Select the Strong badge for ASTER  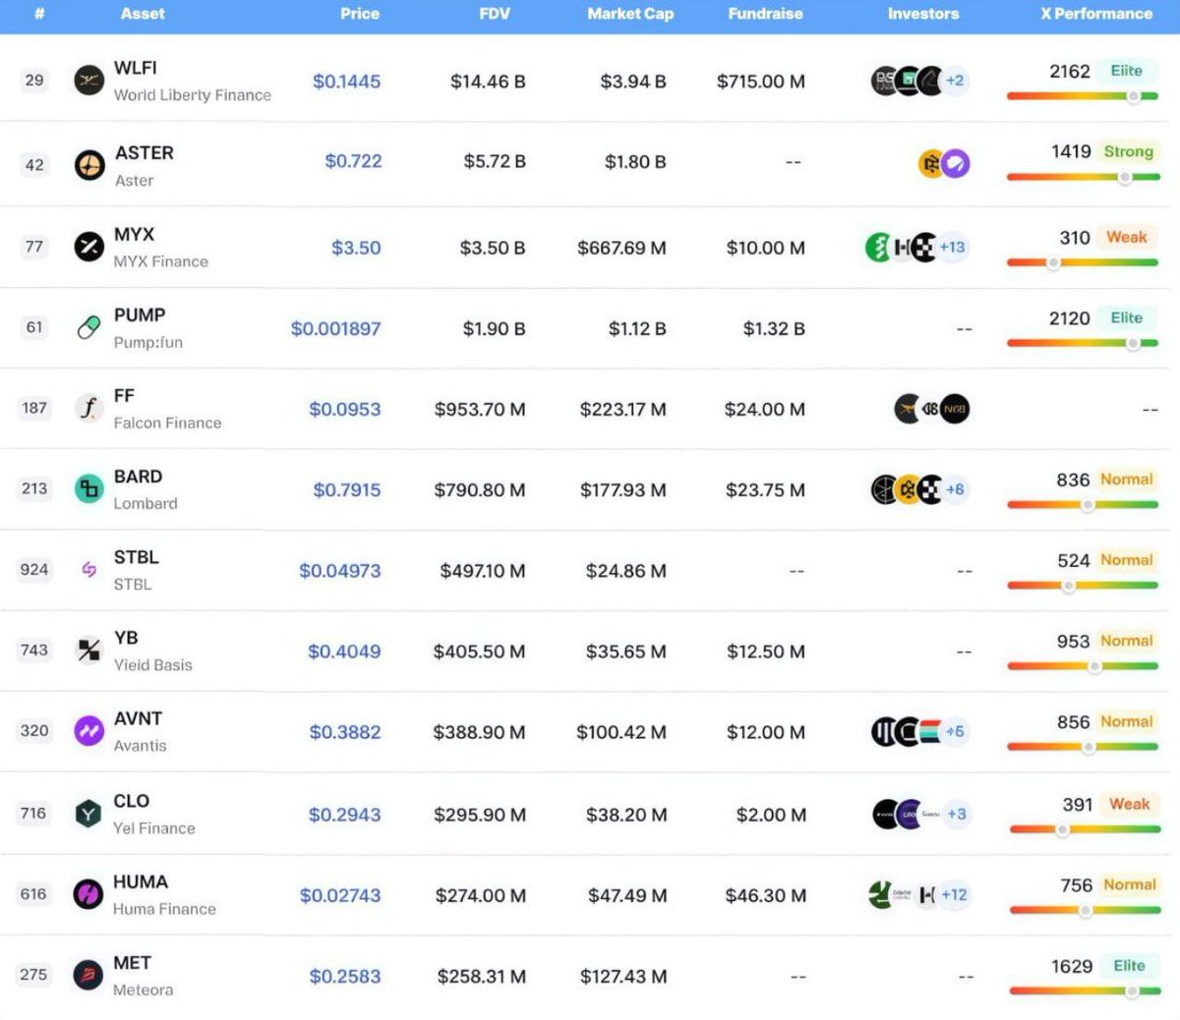[x=1128, y=152]
